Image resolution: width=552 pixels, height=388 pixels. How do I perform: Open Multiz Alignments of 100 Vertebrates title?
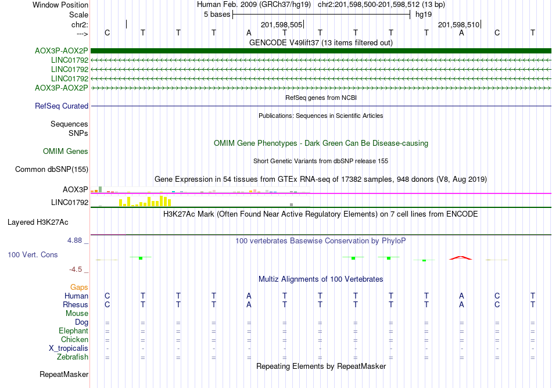[x=321, y=279]
